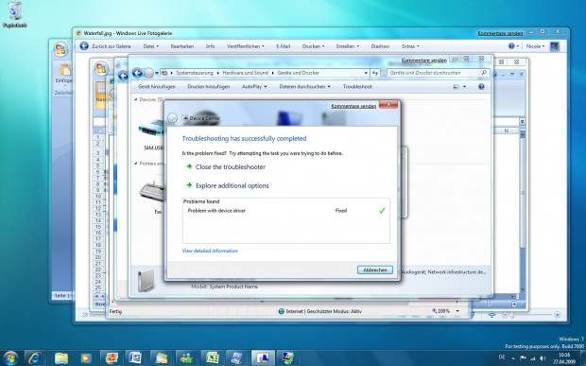Select 'Systemsteuerung' in the breadcrumb path

195,73
